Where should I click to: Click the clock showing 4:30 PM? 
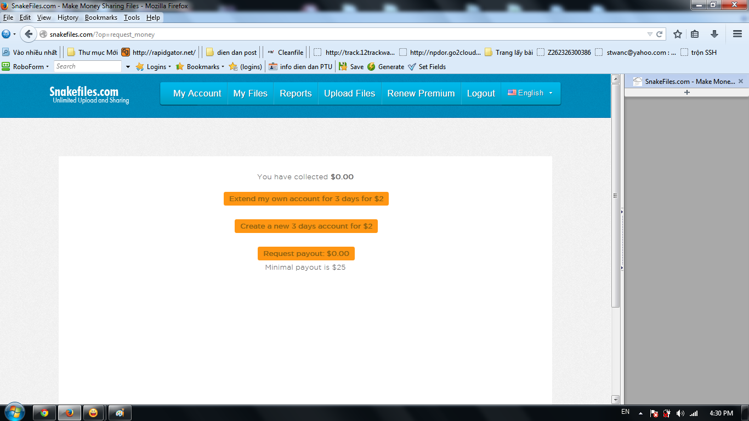721,413
